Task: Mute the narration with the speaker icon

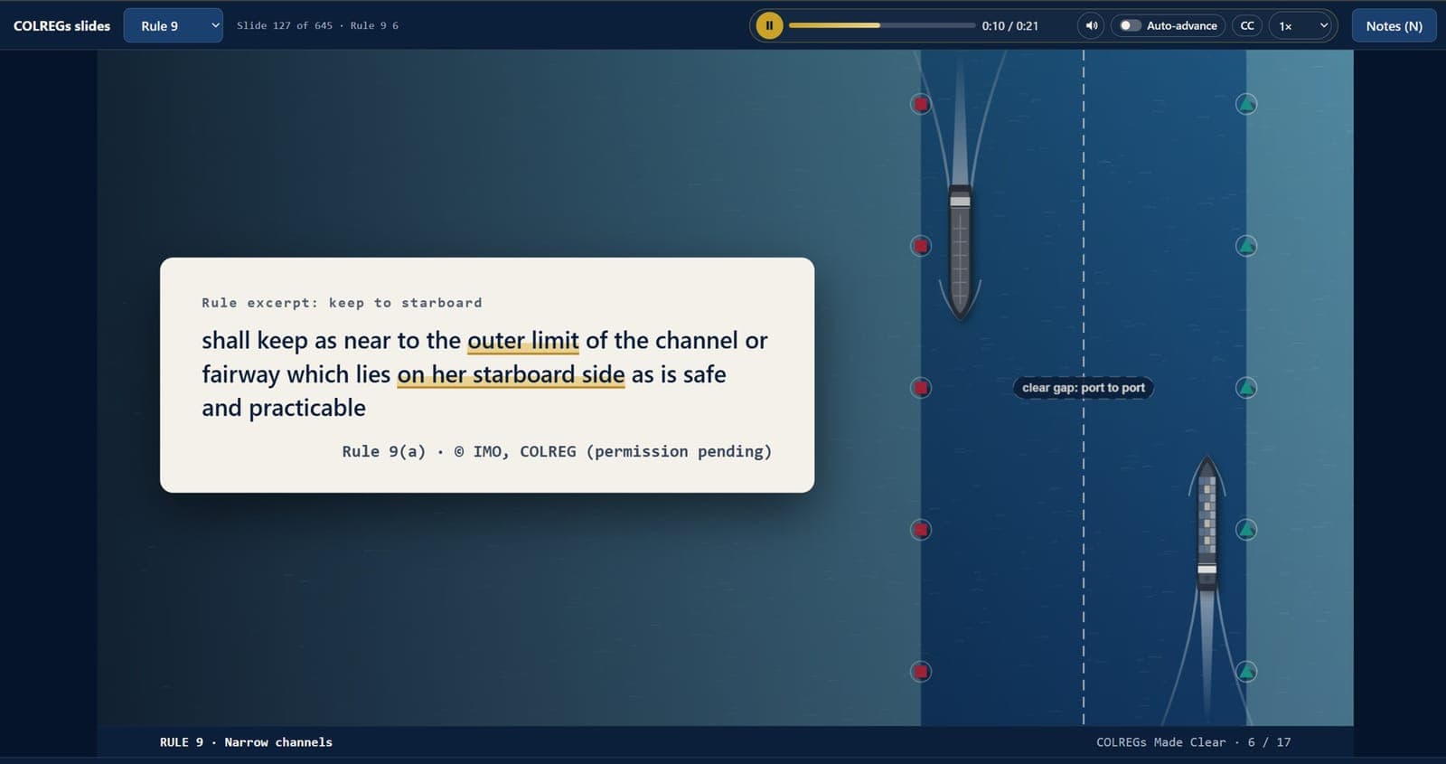Action: 1091,25
